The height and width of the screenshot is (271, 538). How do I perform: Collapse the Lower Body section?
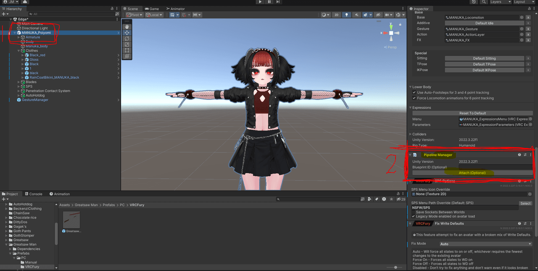[410, 87]
